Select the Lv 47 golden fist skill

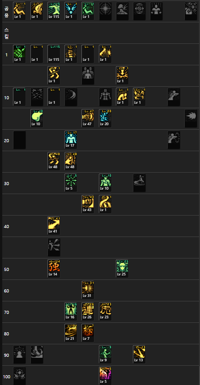point(88,118)
